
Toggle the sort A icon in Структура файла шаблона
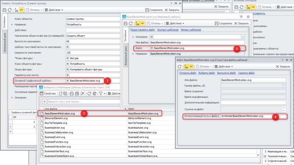point(187,67)
